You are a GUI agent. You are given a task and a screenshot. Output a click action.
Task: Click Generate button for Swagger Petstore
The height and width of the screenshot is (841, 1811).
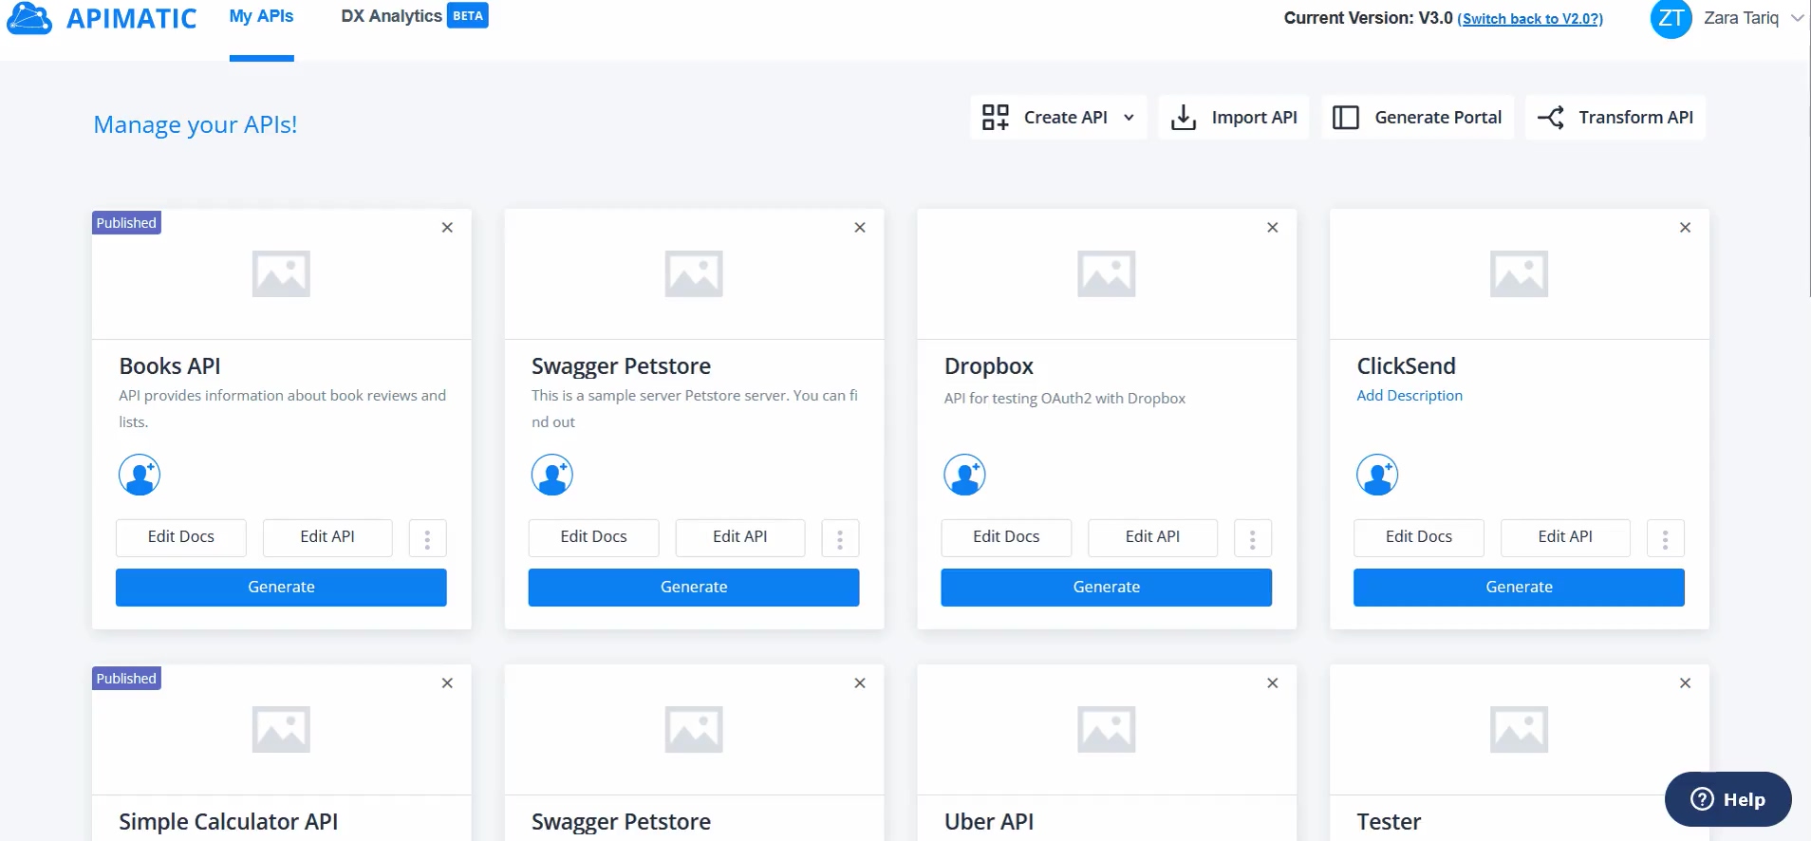(694, 588)
